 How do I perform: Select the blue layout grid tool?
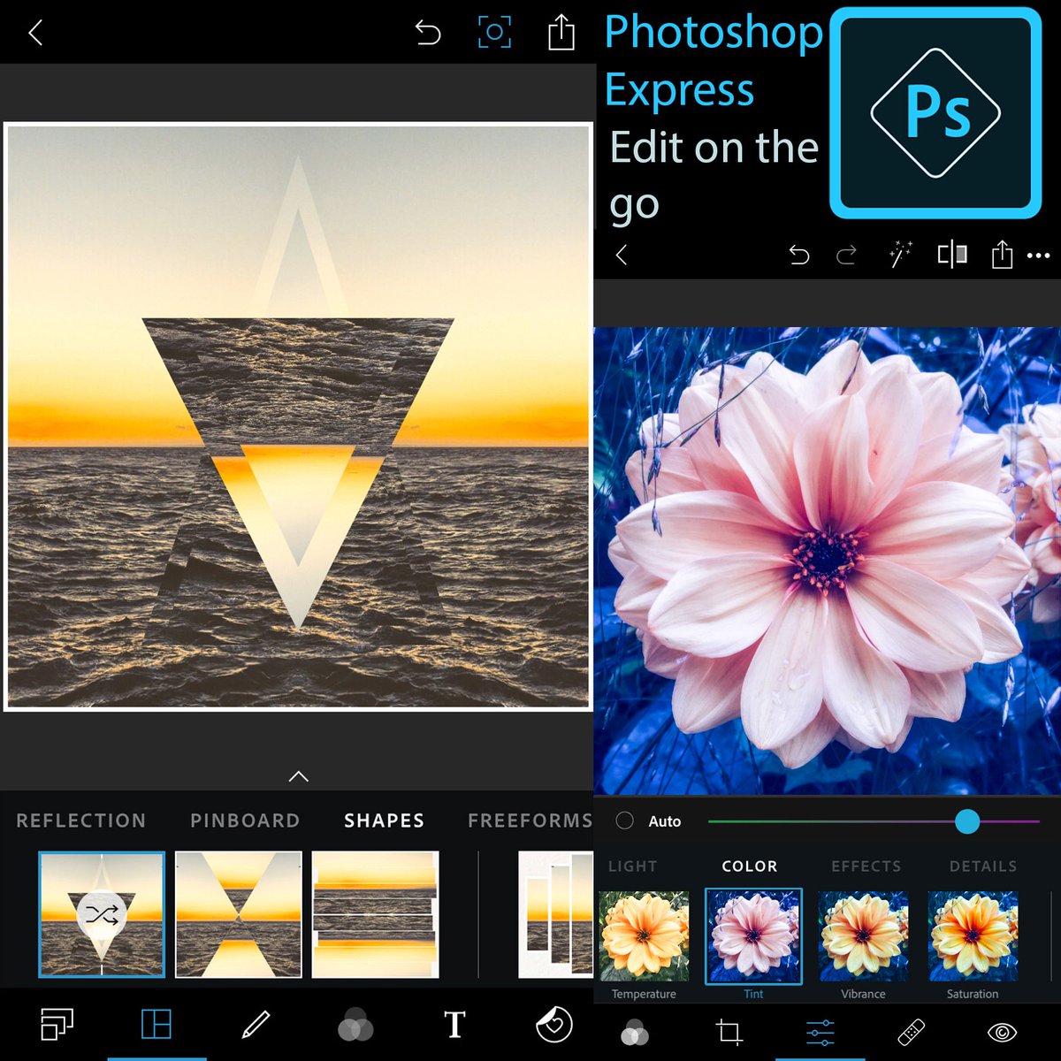(156, 1025)
